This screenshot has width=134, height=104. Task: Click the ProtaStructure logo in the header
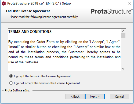pos(111,11)
